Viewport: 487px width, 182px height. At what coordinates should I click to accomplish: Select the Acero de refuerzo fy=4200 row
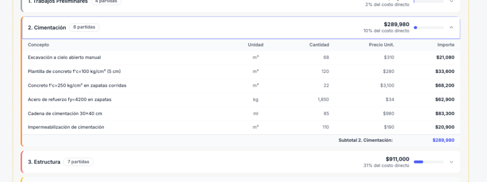pos(241,100)
